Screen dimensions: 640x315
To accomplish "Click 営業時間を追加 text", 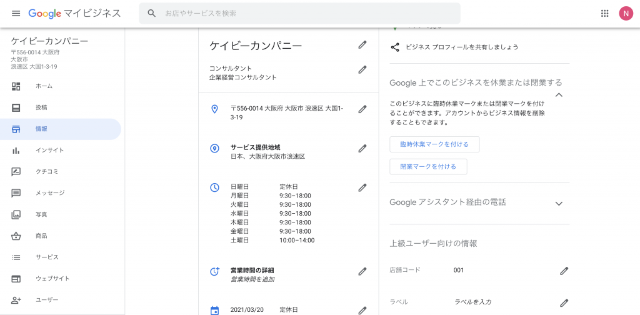I will (252, 280).
